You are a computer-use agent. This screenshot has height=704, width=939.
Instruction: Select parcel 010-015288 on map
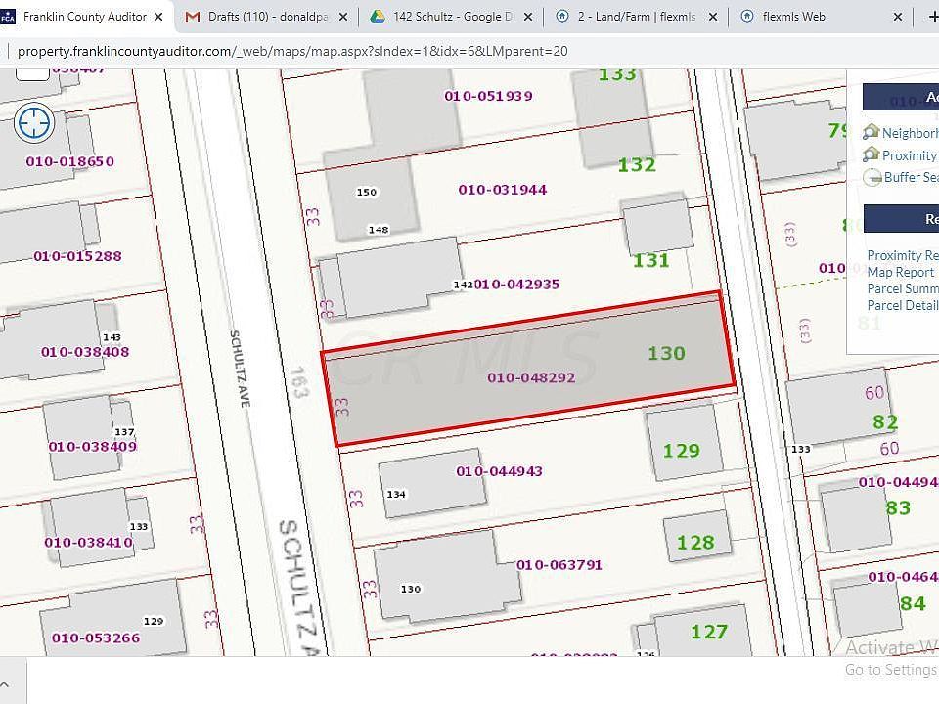77,256
